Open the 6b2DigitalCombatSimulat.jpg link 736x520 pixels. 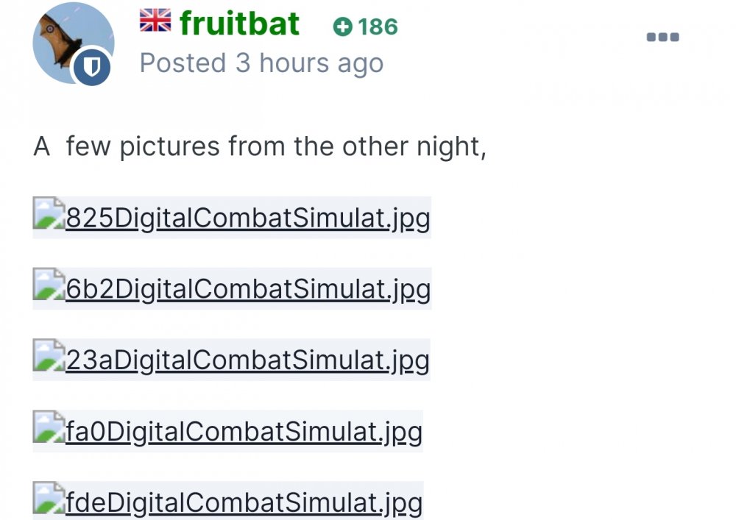coord(247,290)
